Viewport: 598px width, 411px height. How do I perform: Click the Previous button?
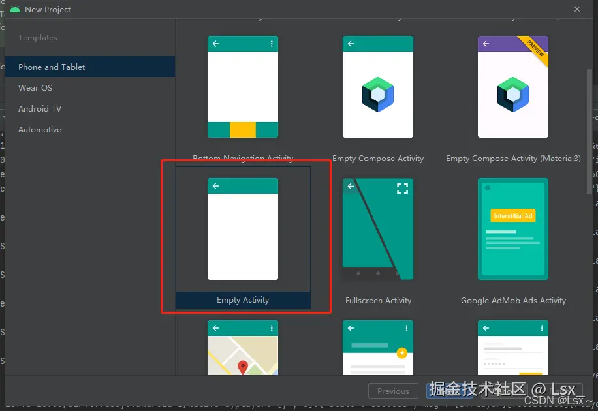tap(393, 391)
